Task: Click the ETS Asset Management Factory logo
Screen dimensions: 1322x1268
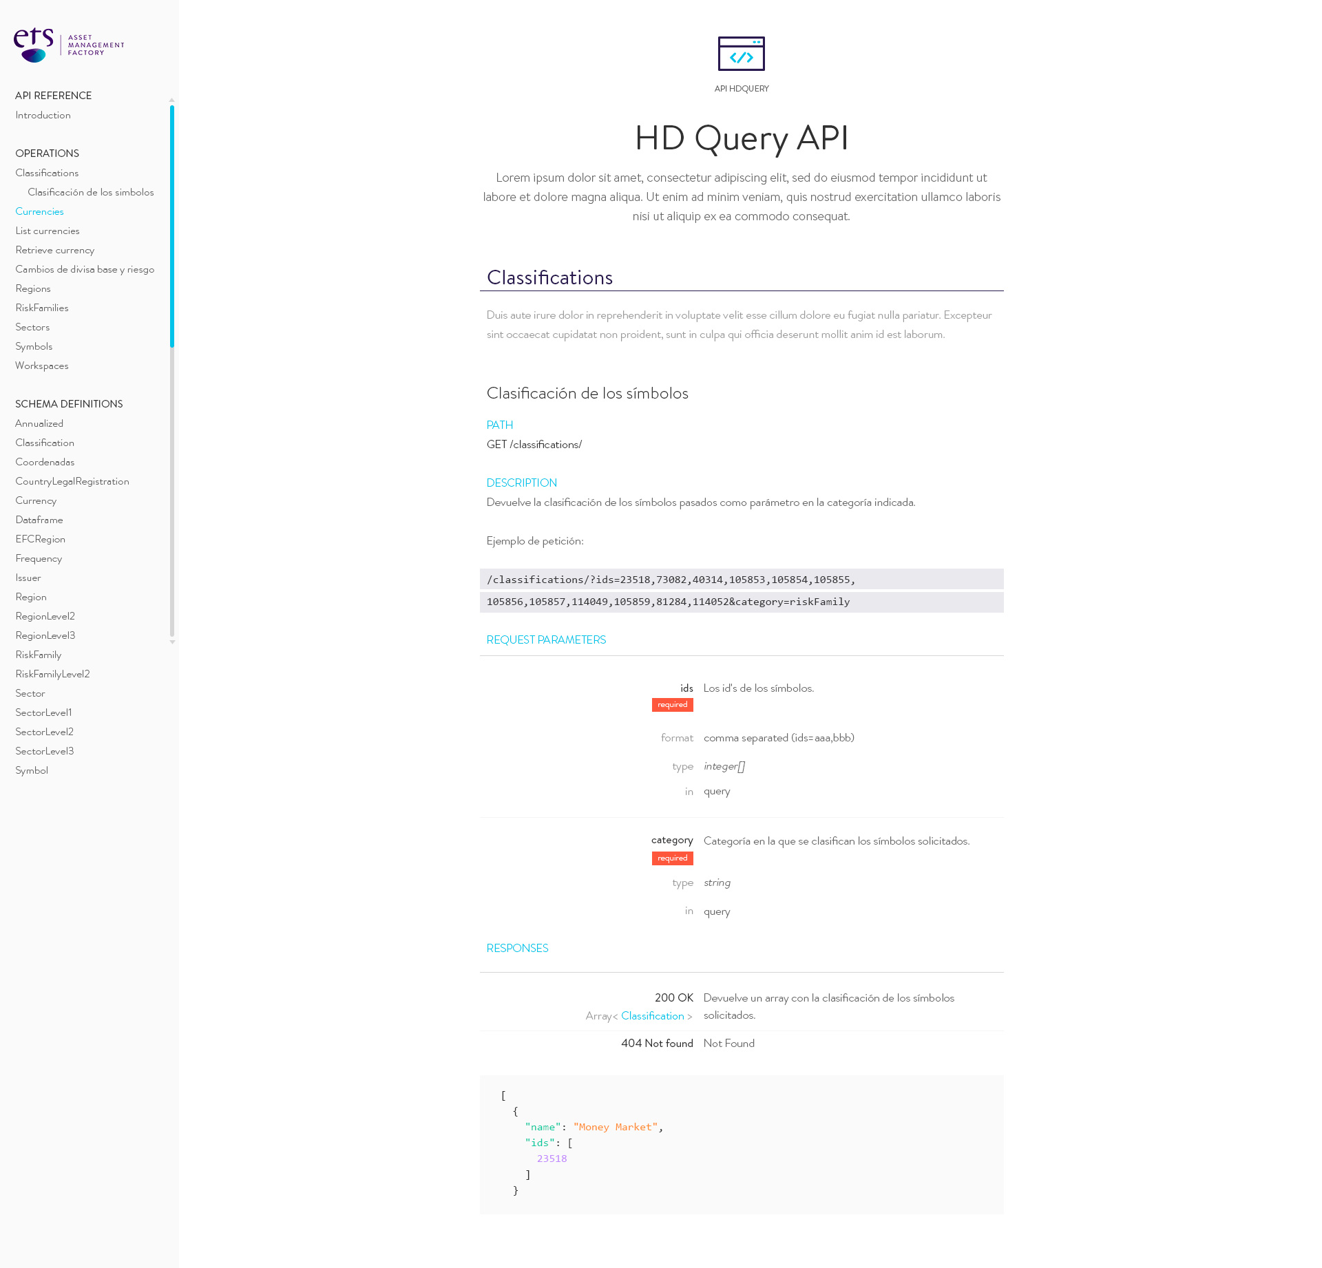Action: 69,45
